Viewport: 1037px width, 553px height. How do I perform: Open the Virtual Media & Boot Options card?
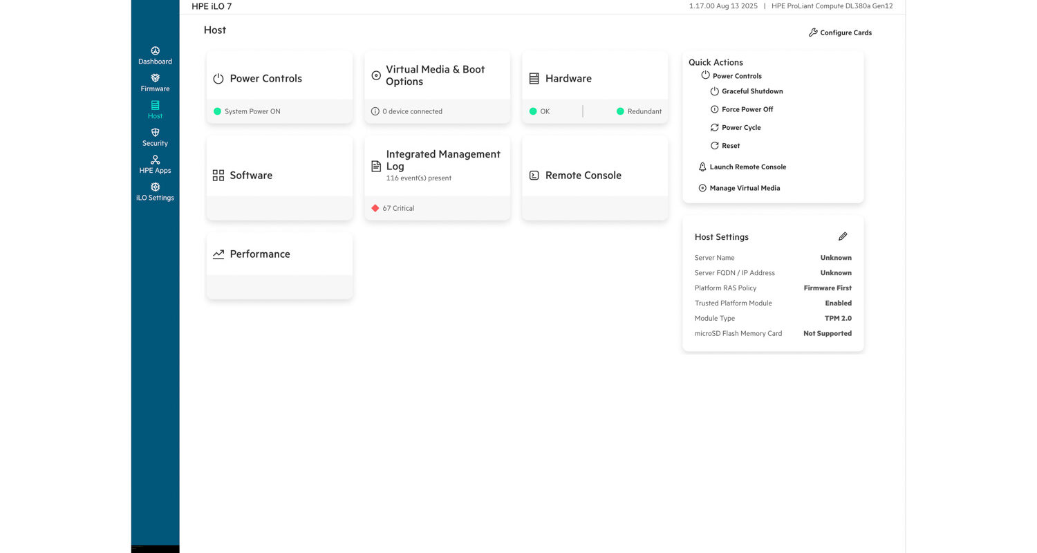[x=437, y=76]
